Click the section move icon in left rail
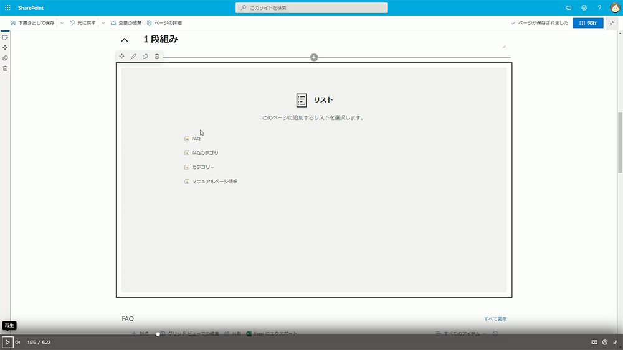Image resolution: width=623 pixels, height=350 pixels. [5, 48]
